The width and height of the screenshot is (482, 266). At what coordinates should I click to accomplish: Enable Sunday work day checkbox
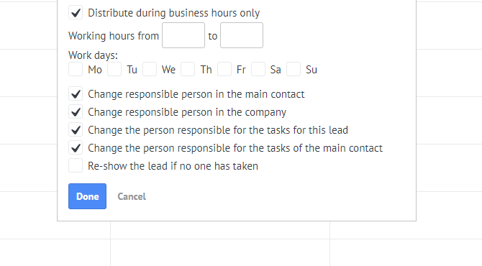point(294,69)
